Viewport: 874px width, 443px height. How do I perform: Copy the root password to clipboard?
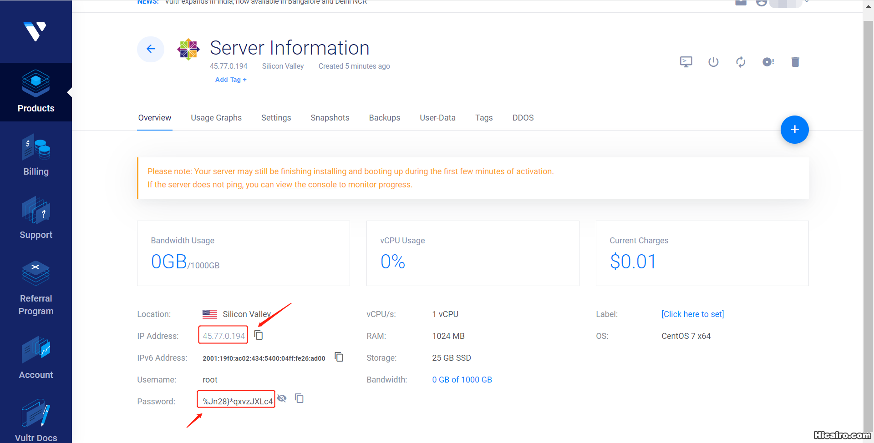[x=299, y=398]
